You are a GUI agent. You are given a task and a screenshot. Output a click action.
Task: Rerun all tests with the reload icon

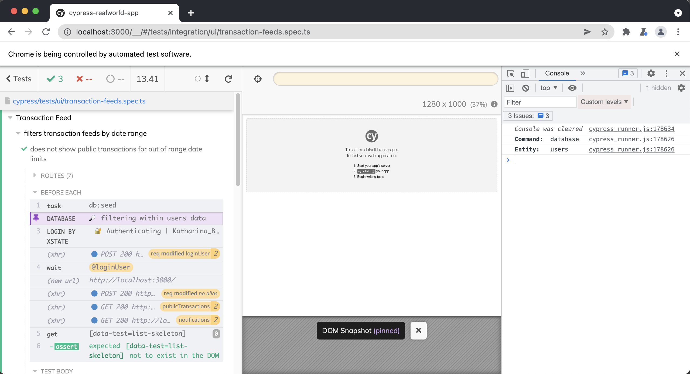tap(228, 79)
